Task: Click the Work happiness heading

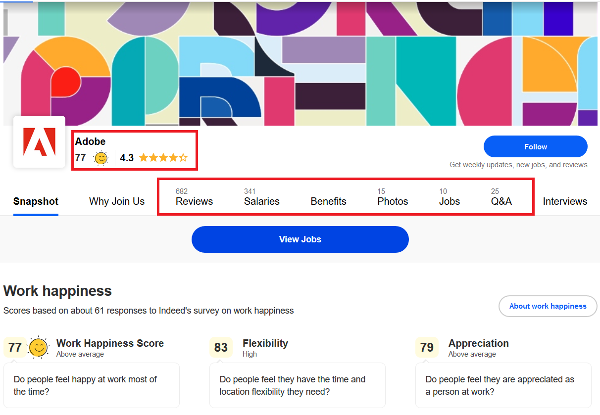Action: coord(57,291)
